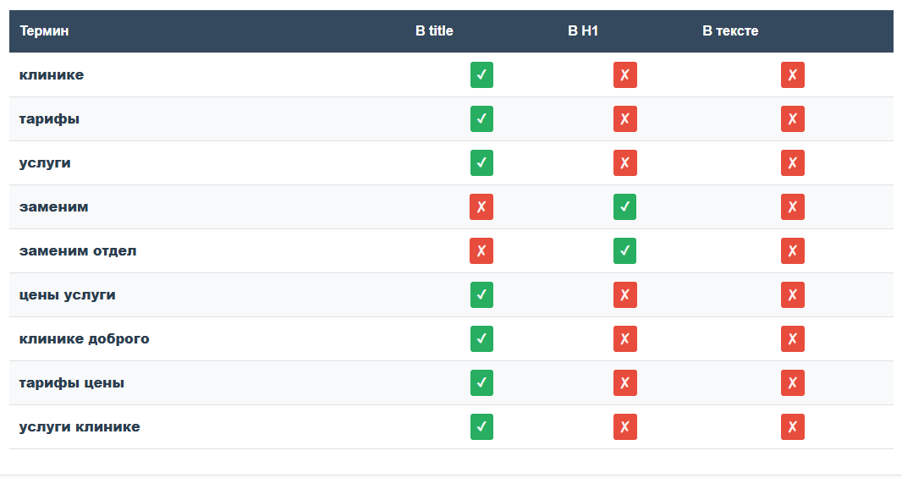The image size is (902, 478).
Task: Click green check in H1 column for заменим row
Action: (624, 207)
